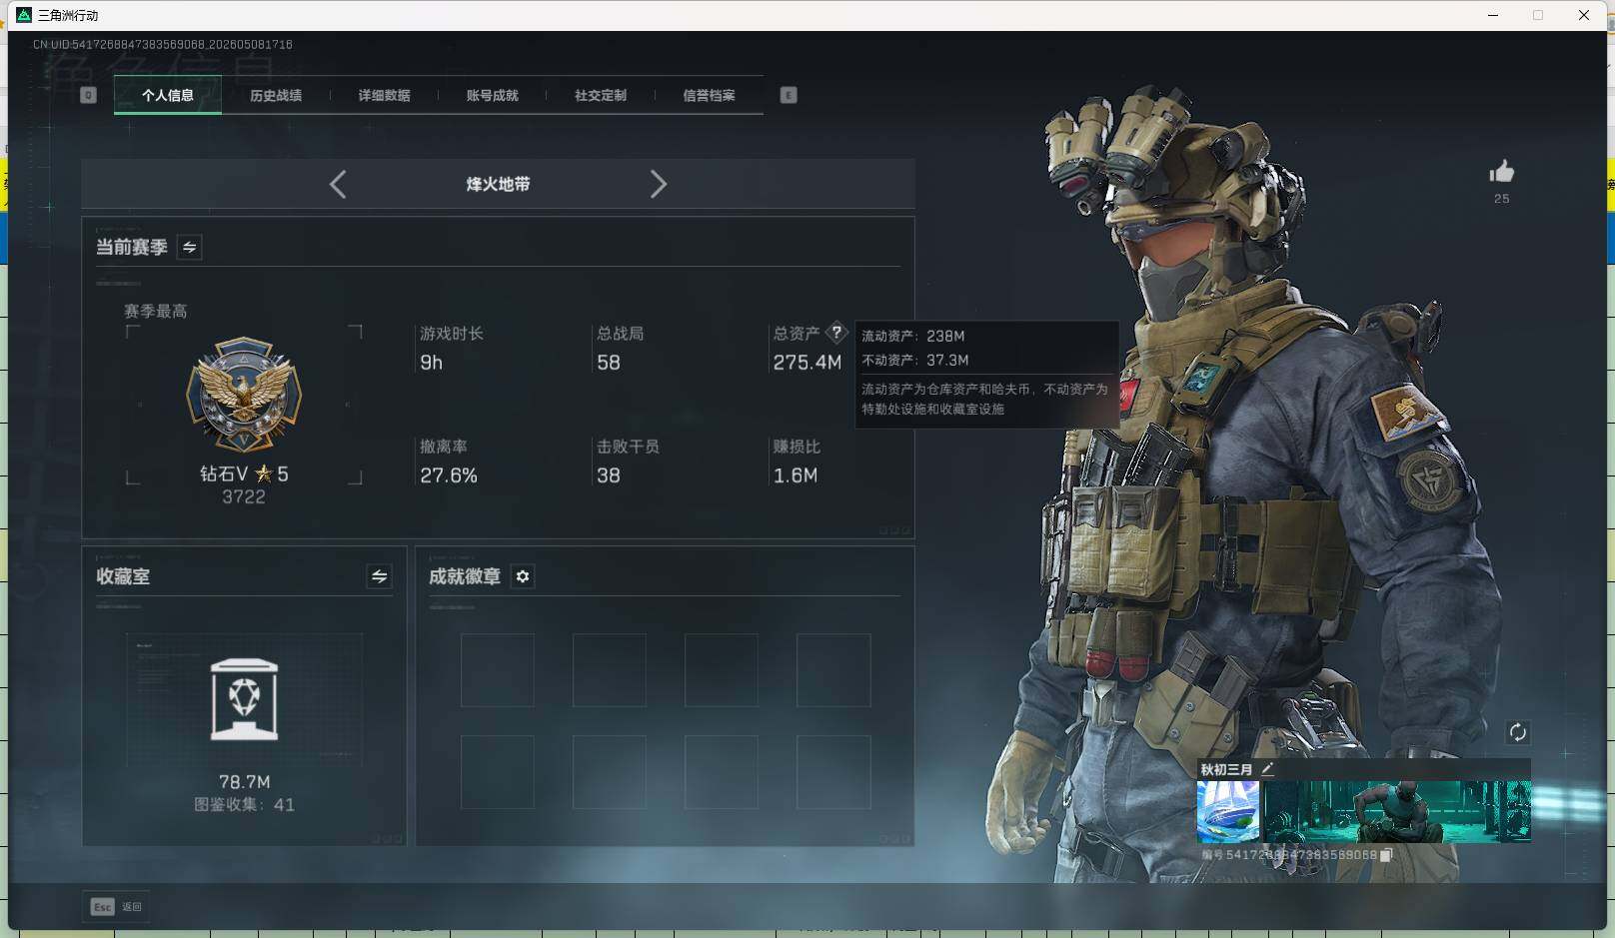Click the 总资产 value 275.4M
Image resolution: width=1615 pixels, height=938 pixels.
pyautogui.click(x=807, y=363)
